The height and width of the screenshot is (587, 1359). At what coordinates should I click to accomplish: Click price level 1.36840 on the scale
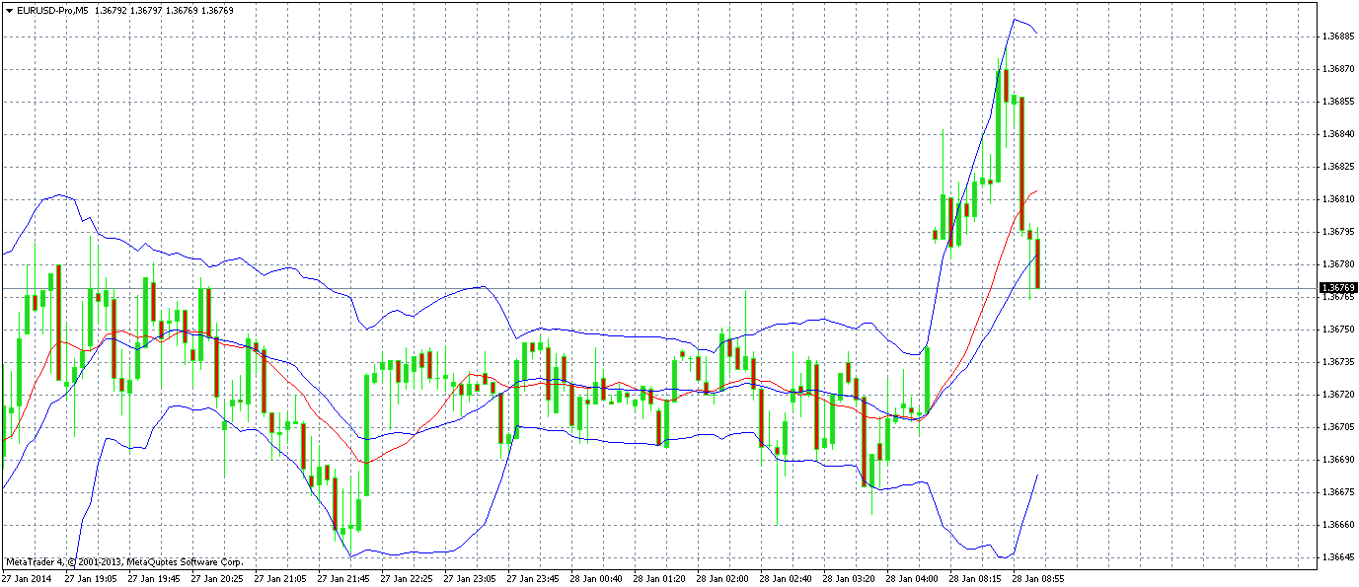click(x=1337, y=134)
